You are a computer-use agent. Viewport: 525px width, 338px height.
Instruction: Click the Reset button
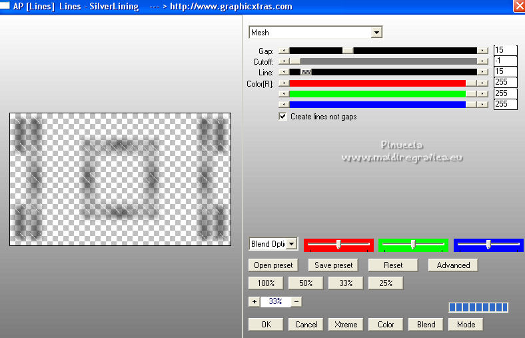point(393,265)
